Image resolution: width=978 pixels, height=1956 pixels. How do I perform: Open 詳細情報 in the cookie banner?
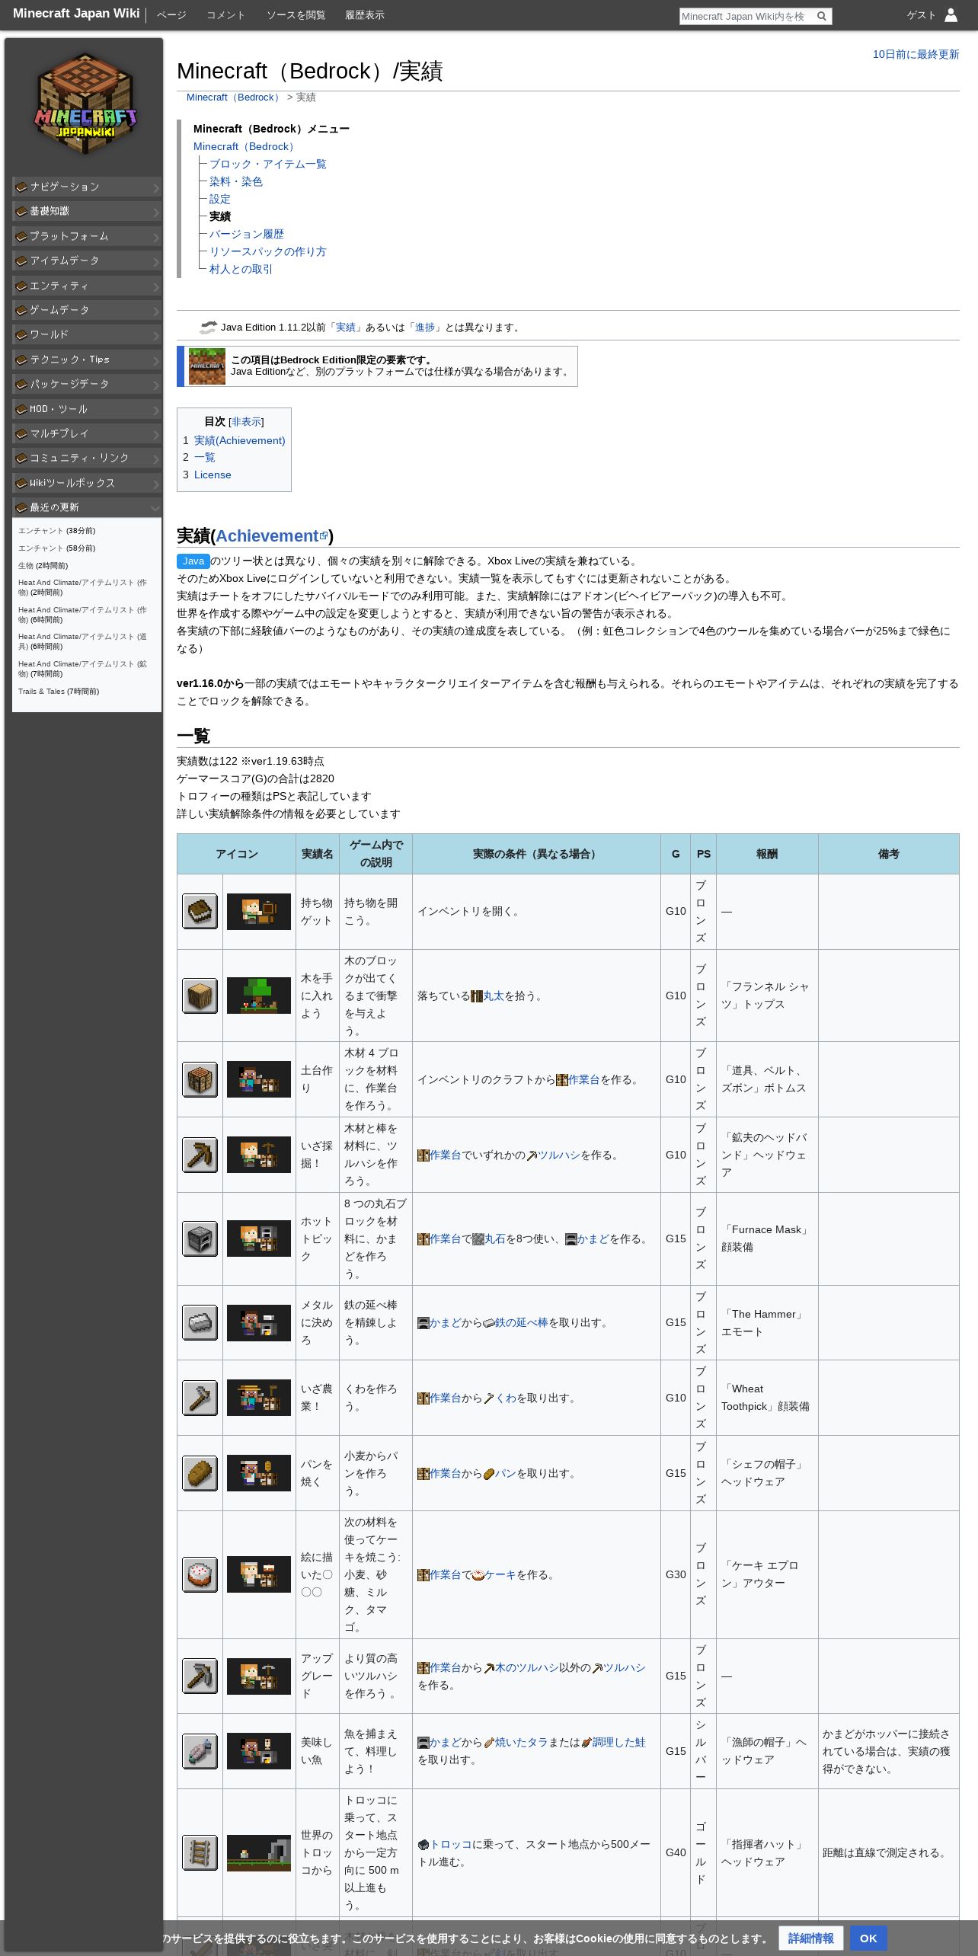(811, 1938)
